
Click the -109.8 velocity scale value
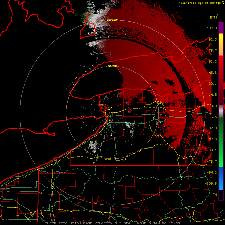211,183
